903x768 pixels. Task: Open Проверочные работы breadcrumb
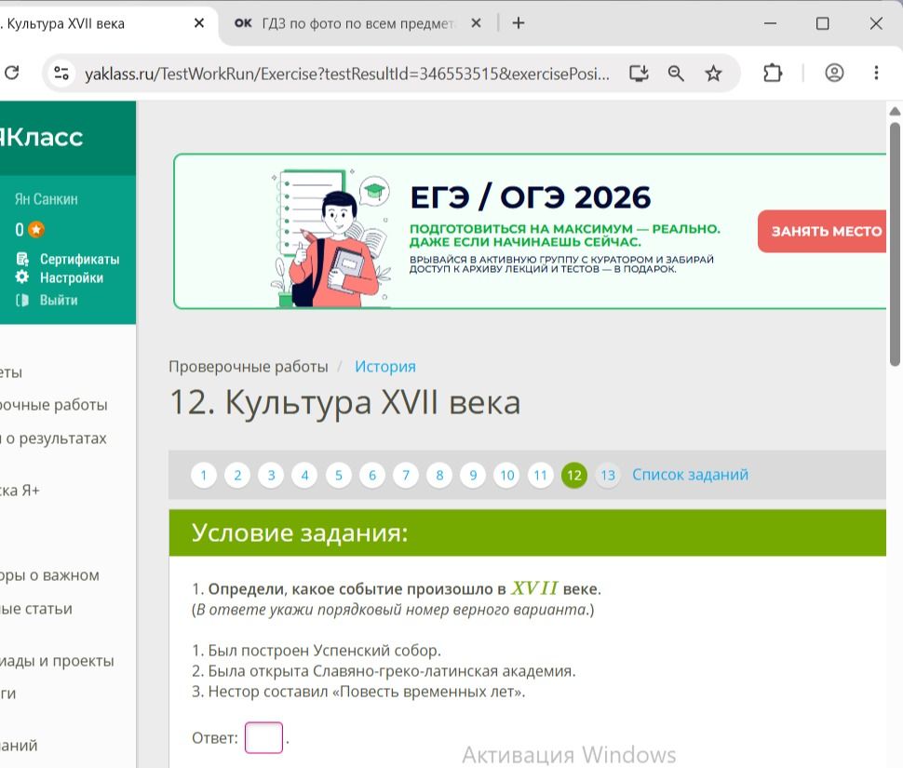pos(249,367)
